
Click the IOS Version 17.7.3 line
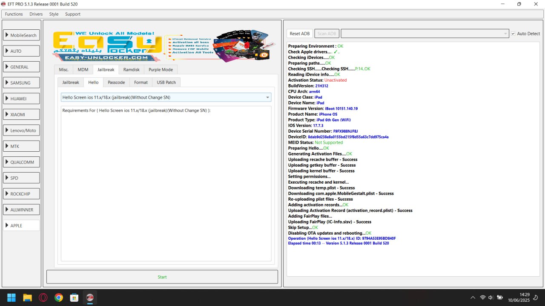(x=306, y=125)
